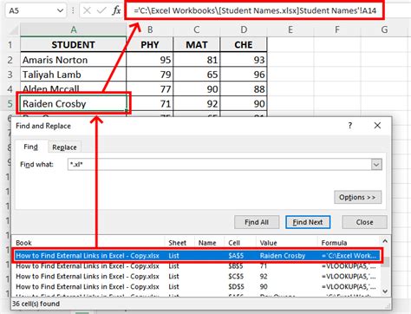The width and height of the screenshot is (411, 314).
Task: Sort results by Book column header
Action: 89,243
